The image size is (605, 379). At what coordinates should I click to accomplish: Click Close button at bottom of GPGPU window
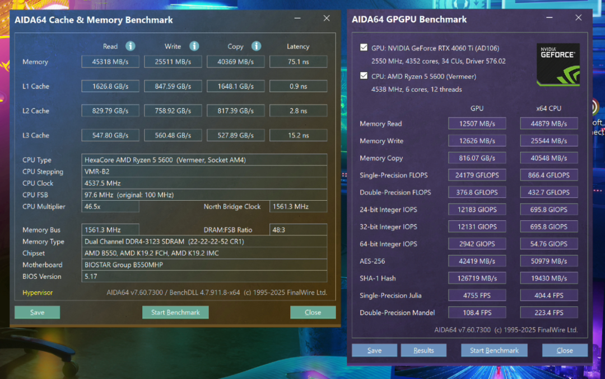(565, 350)
